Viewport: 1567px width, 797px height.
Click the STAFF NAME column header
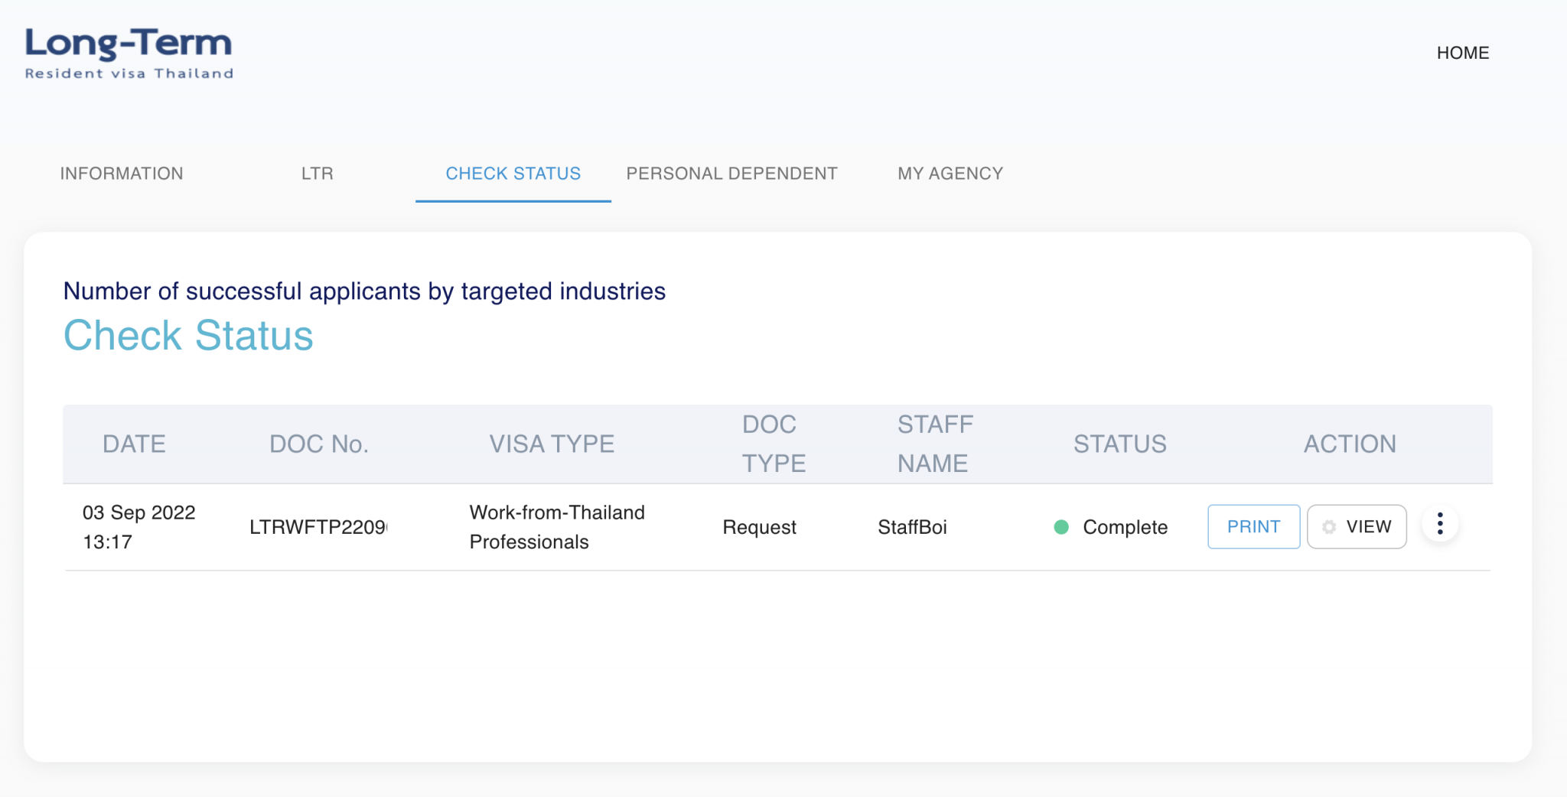(934, 444)
